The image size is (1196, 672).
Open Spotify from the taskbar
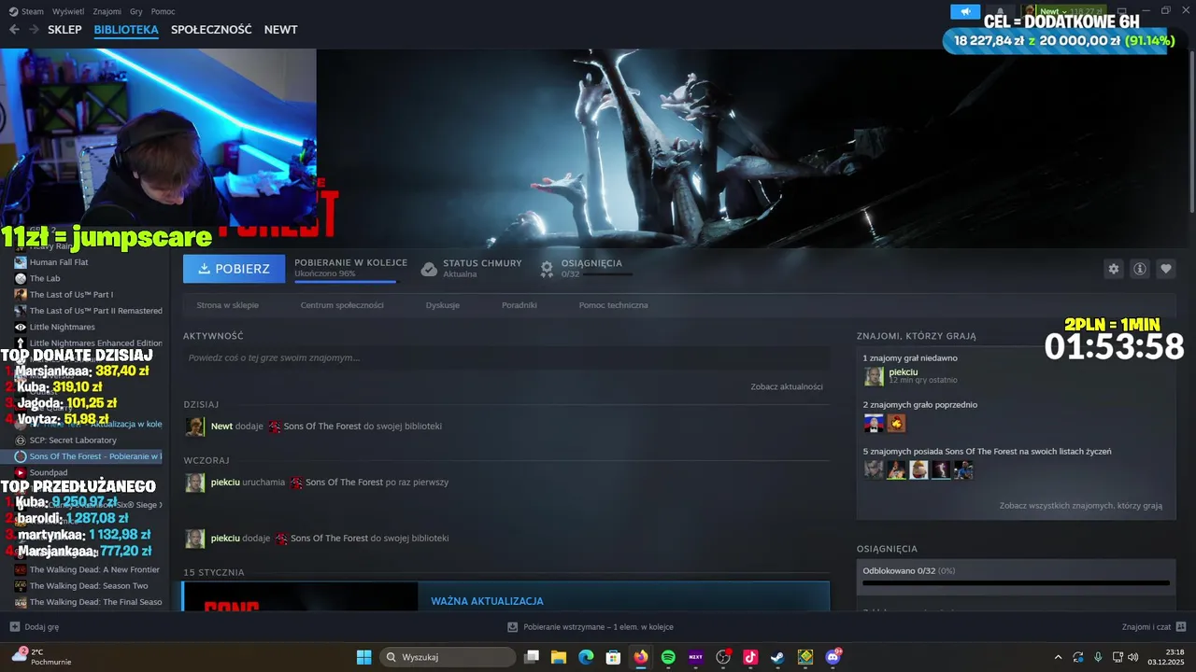[x=668, y=657]
